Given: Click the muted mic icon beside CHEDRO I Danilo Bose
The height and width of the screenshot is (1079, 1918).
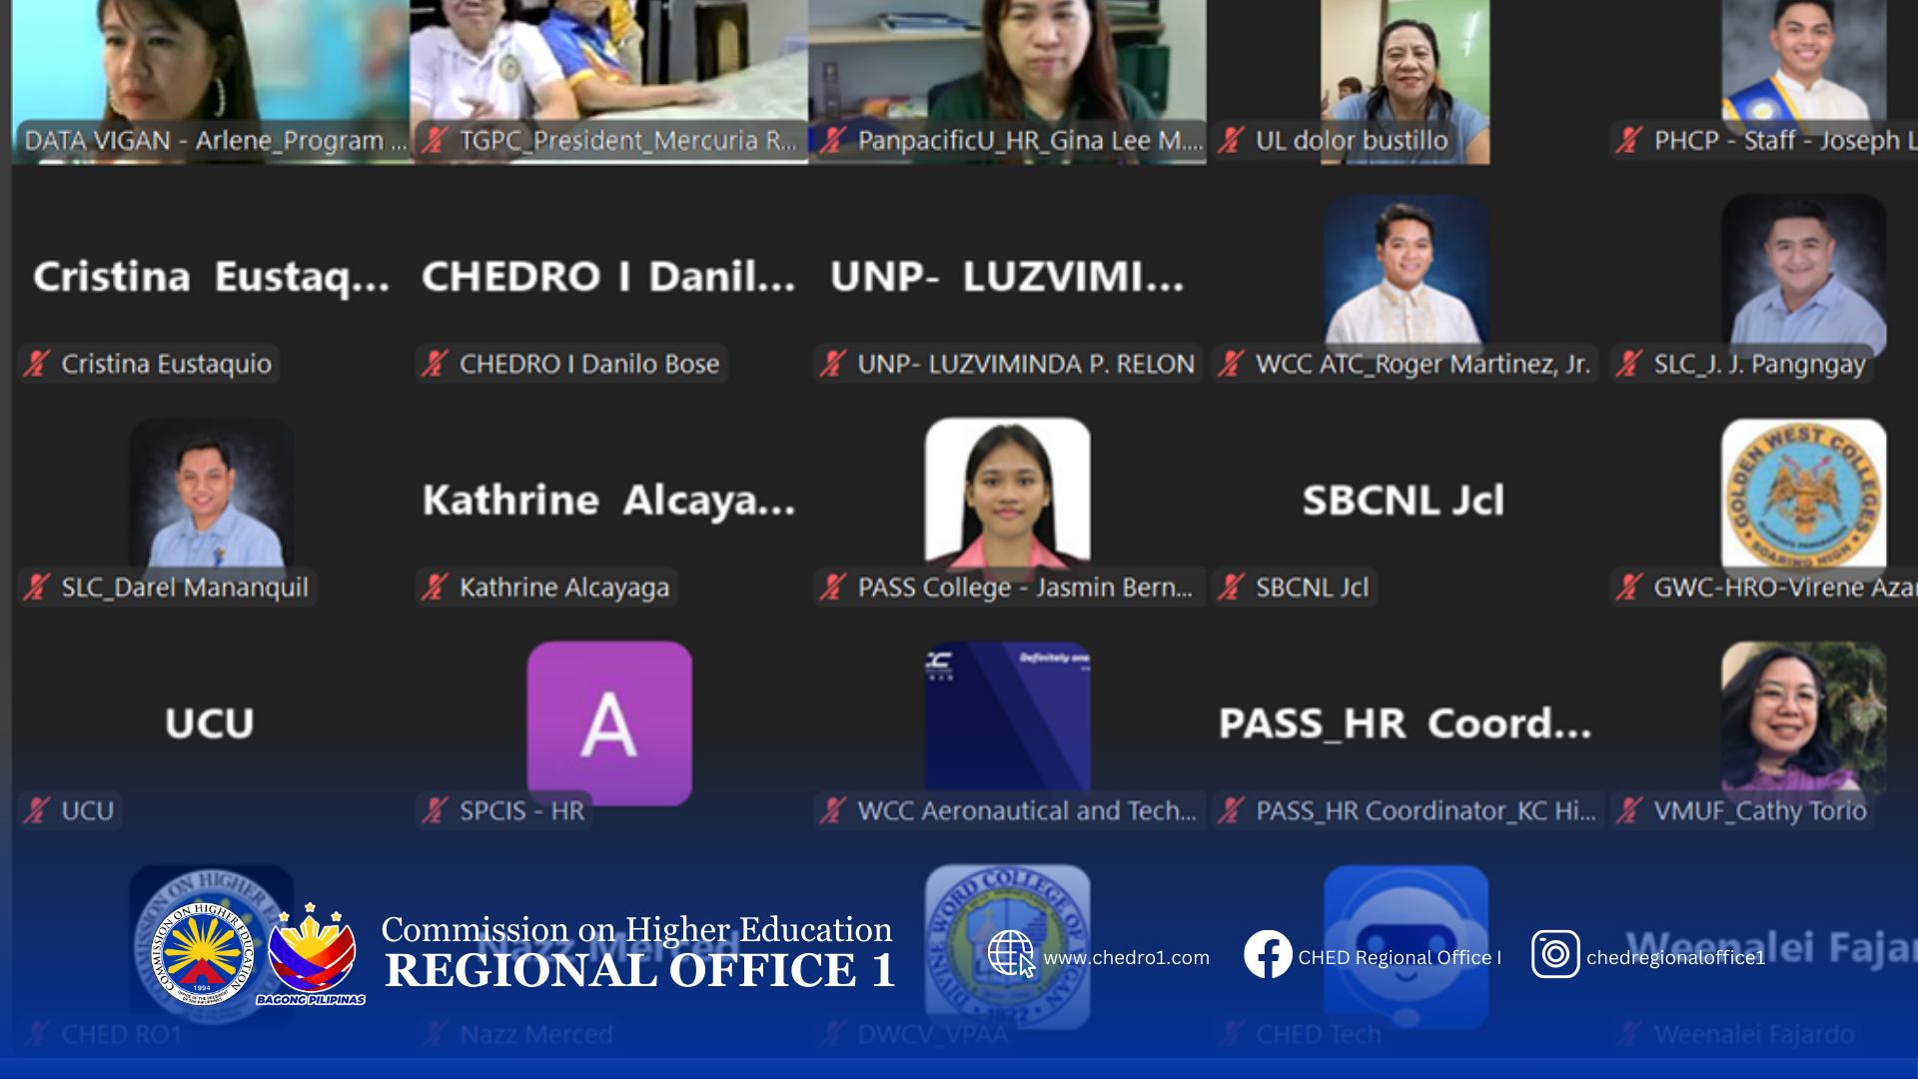Looking at the screenshot, I should [x=435, y=364].
